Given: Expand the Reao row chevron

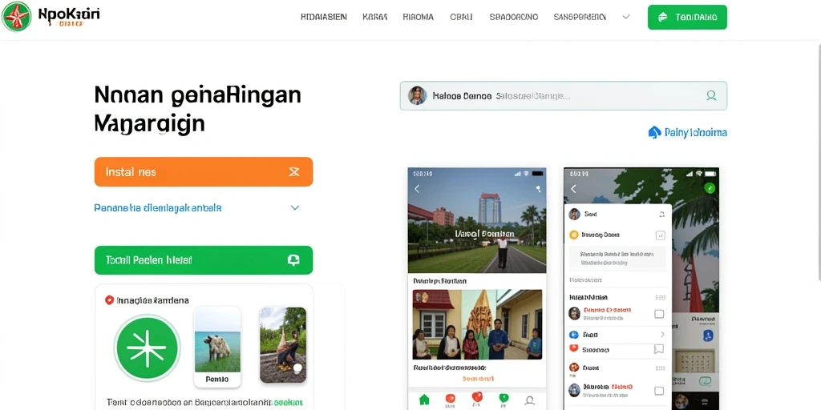Looking at the screenshot, I should [x=662, y=335].
